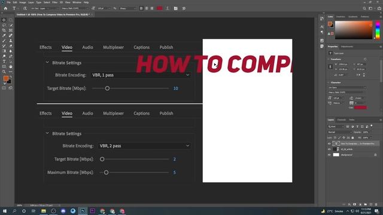
Task: Align text right in options bar
Action: pyautogui.click(x=152, y=8)
